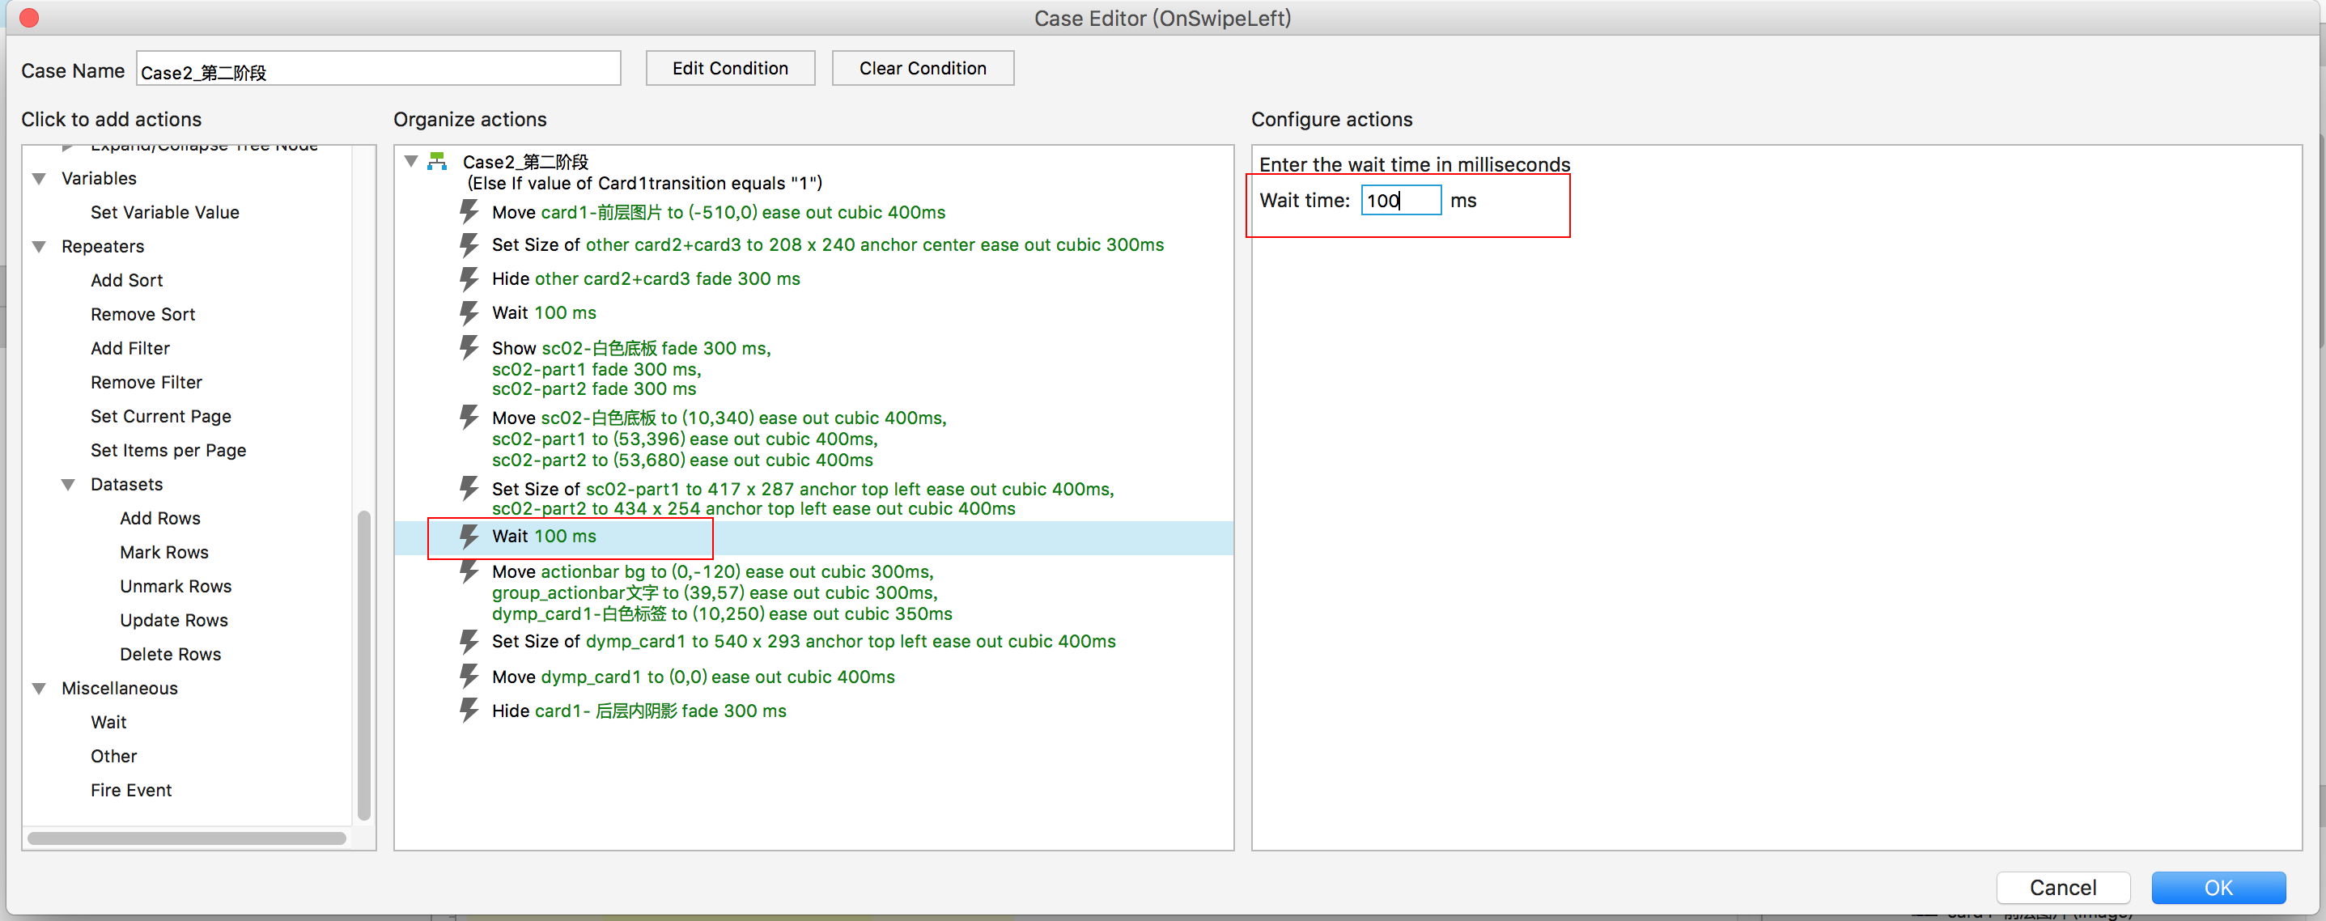Click lightning icon beside Show sc02-白色底板 action
Screen dimensions: 2326x921
(x=469, y=348)
